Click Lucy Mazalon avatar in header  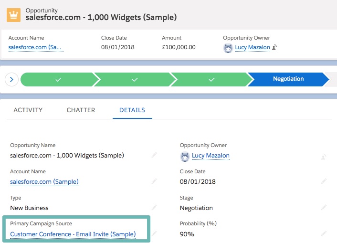pyautogui.click(x=228, y=48)
